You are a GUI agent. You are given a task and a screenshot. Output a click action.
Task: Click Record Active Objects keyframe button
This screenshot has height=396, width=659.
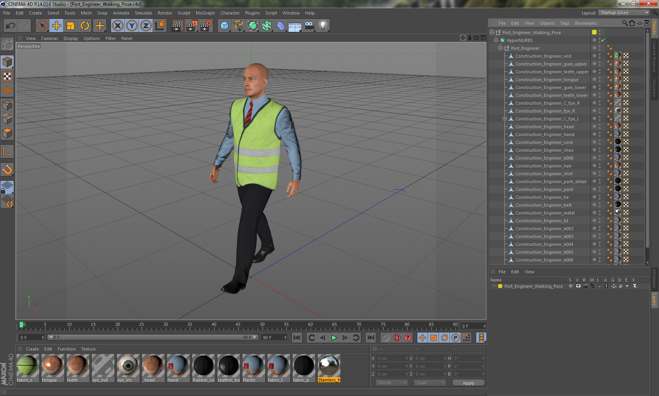[386, 338]
